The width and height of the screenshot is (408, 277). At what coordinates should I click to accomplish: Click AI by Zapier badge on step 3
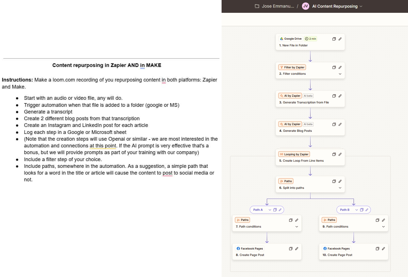point(290,96)
